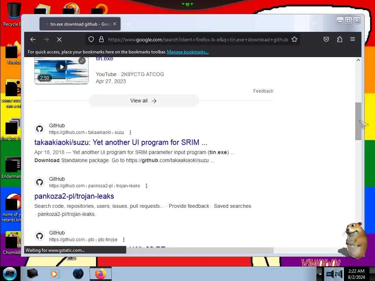375x281 pixels.
Task: Open more options for takaakiaoki suzu result
Action: coord(130,132)
